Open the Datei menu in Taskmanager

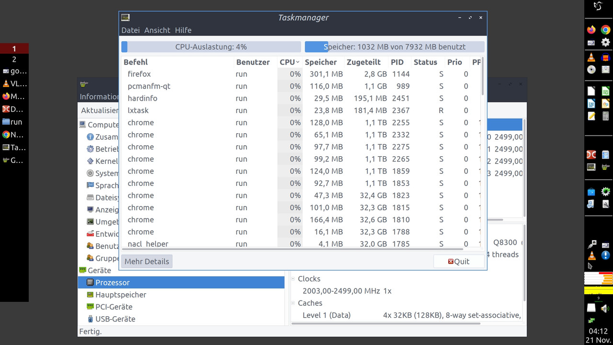tap(130, 30)
